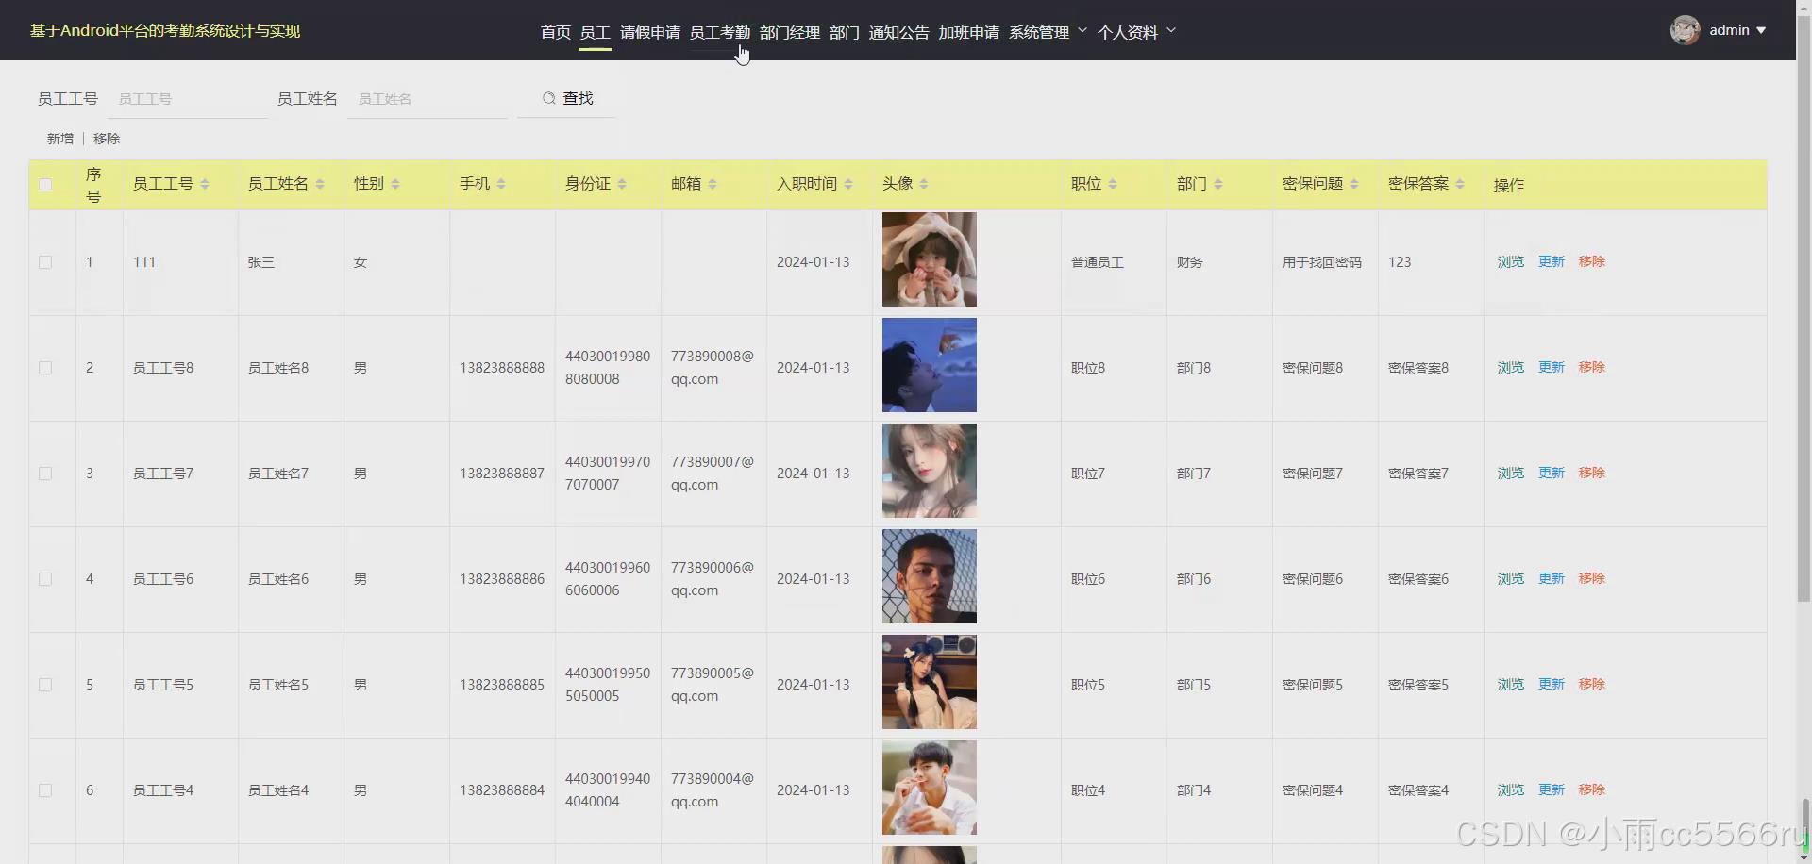Image resolution: width=1812 pixels, height=864 pixels.
Task: Click 浏览 link for 张三
Action: tap(1511, 262)
